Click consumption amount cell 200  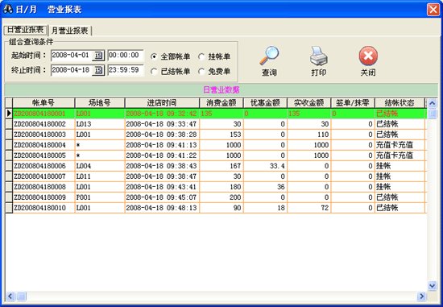pos(221,197)
